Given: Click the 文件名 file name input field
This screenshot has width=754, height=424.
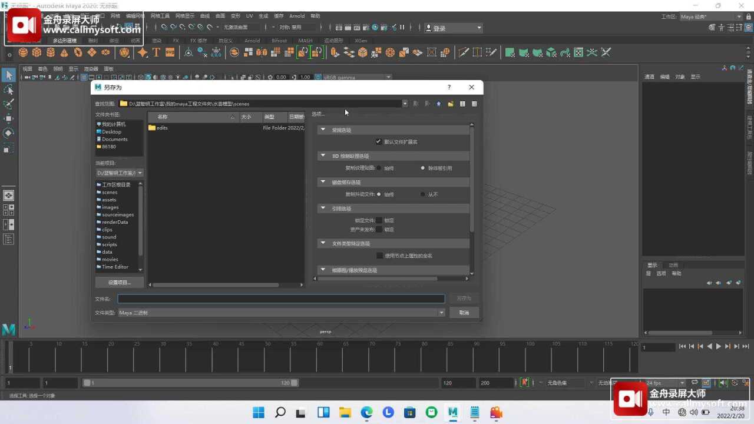Looking at the screenshot, I should (x=281, y=299).
